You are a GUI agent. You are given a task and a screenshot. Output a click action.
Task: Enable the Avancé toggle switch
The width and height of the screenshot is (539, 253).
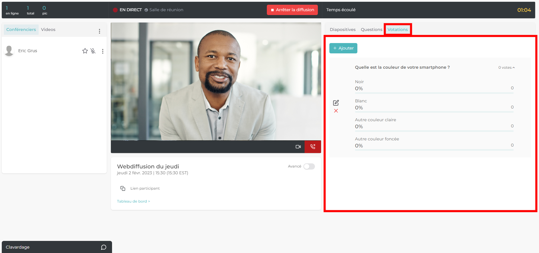pyautogui.click(x=309, y=167)
